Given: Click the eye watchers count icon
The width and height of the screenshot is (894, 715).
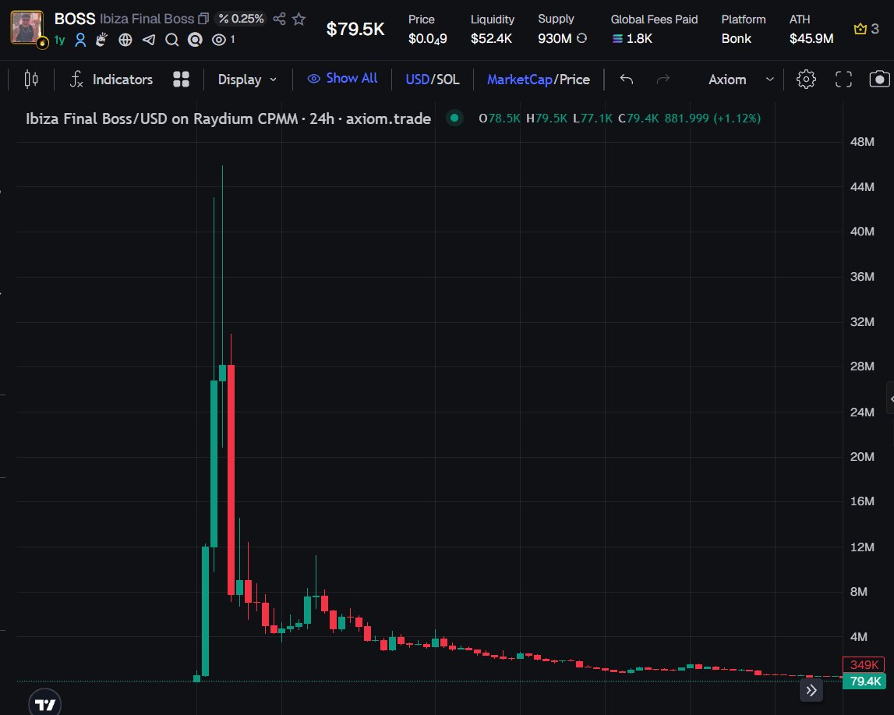Looking at the screenshot, I should pyautogui.click(x=218, y=40).
